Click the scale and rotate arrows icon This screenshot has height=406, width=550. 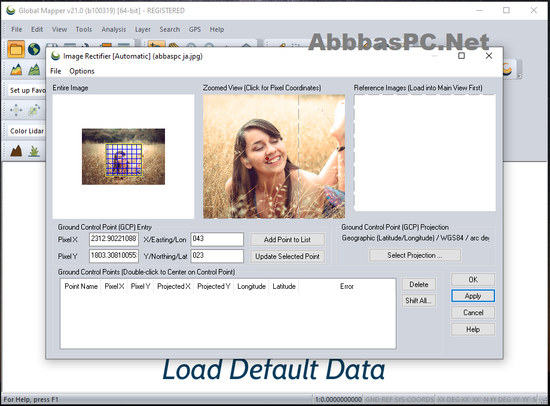coord(34,110)
